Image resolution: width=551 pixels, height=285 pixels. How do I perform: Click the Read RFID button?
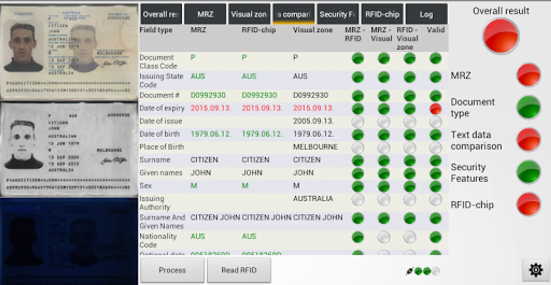[239, 270]
